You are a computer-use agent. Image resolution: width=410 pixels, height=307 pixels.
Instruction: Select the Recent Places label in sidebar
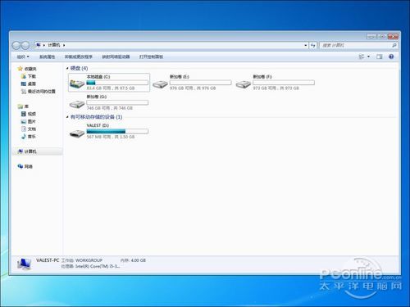point(42,92)
